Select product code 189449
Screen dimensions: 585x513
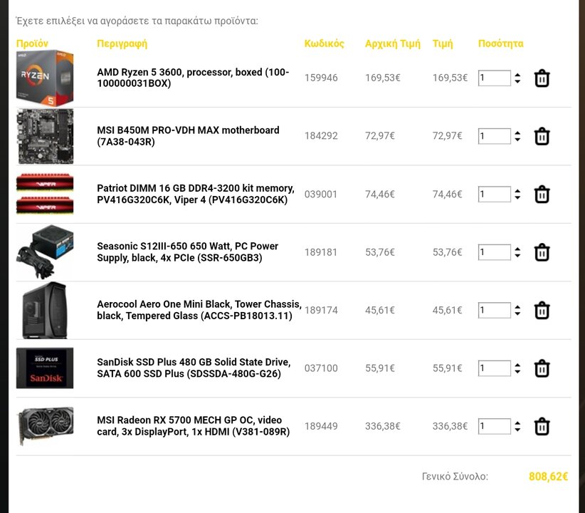point(321,426)
